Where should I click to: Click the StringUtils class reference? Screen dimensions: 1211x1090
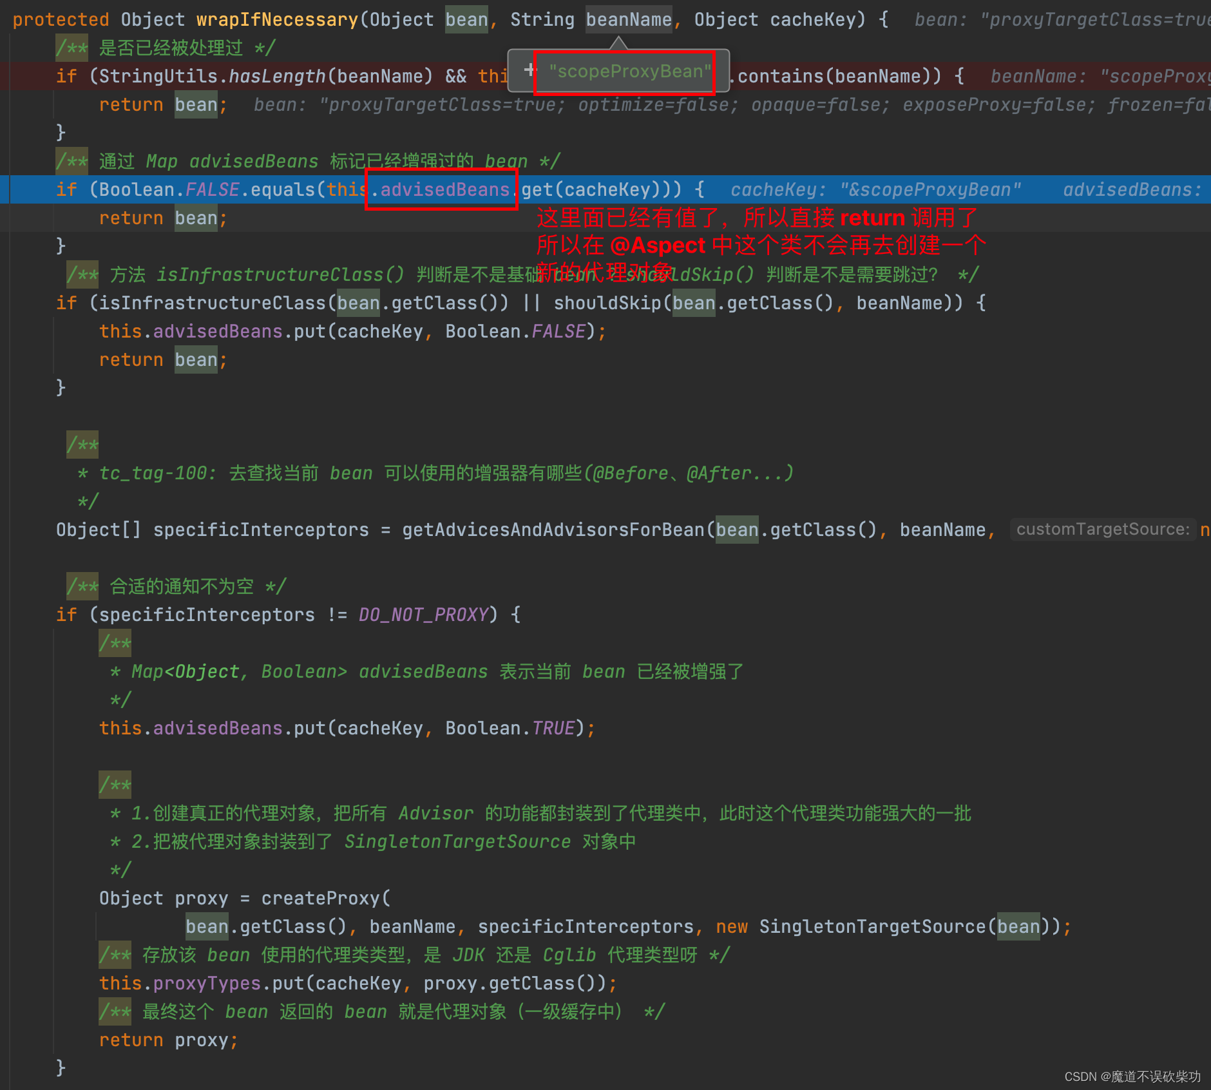pos(158,76)
